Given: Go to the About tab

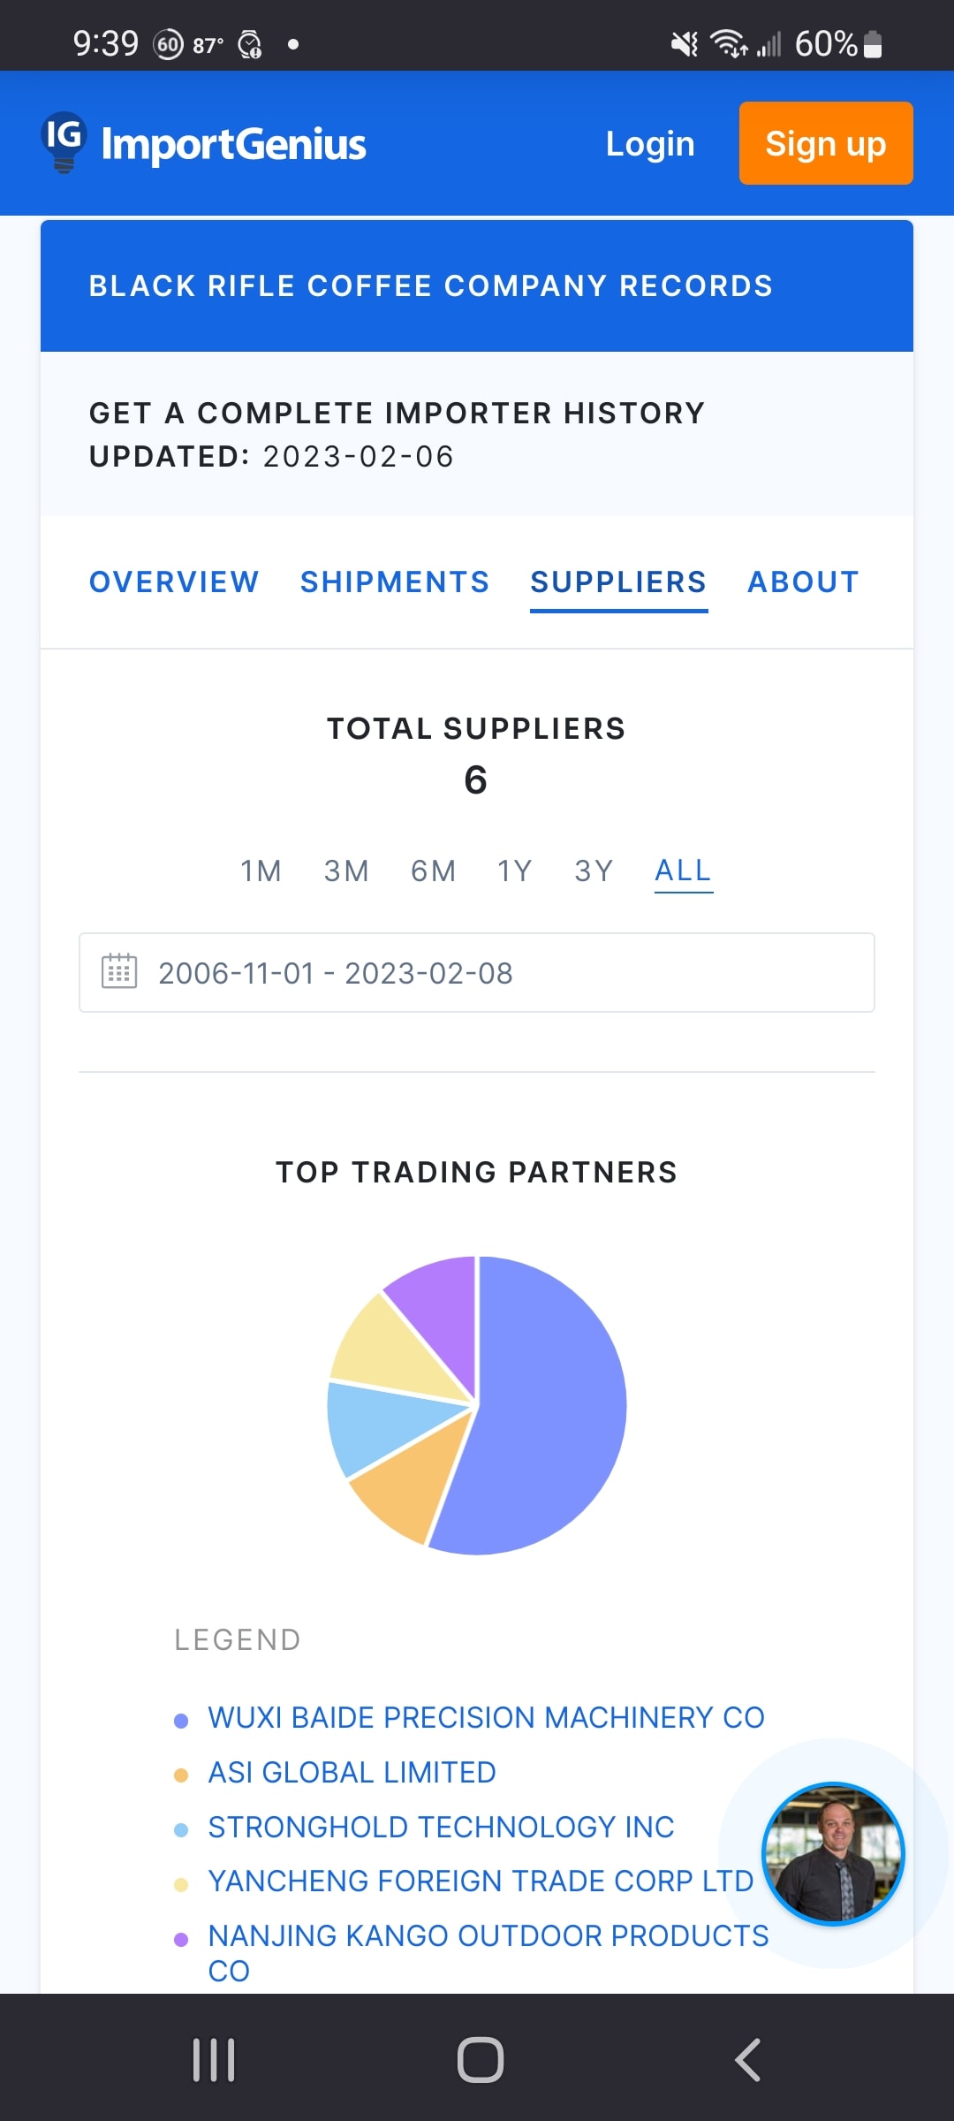Looking at the screenshot, I should [x=803, y=582].
